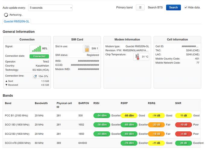Image resolution: width=208 pixels, height=150 pixels.
Task: Click the chip temperature thermometer icon
Action: point(137,57)
